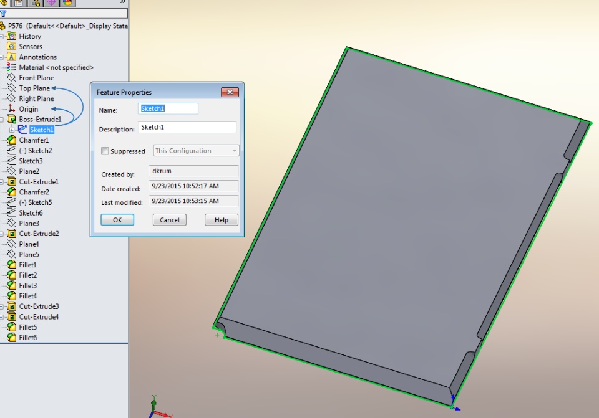
Task: Select Plane3 in the tree
Action: (x=29, y=223)
